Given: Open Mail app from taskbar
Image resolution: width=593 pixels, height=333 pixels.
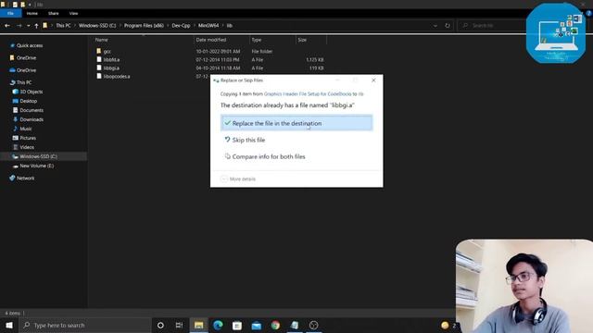Looking at the screenshot, I should tap(257, 325).
